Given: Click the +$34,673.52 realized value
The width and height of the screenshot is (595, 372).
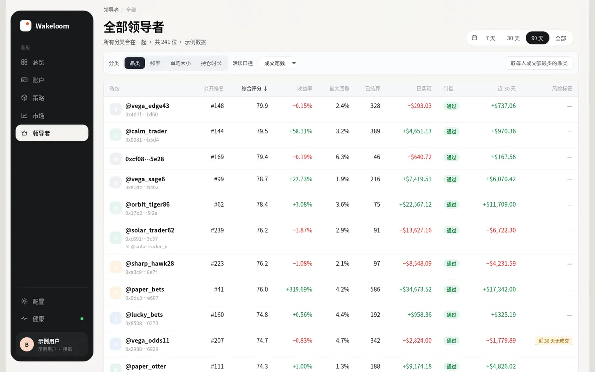Looking at the screenshot, I should 416,289.
